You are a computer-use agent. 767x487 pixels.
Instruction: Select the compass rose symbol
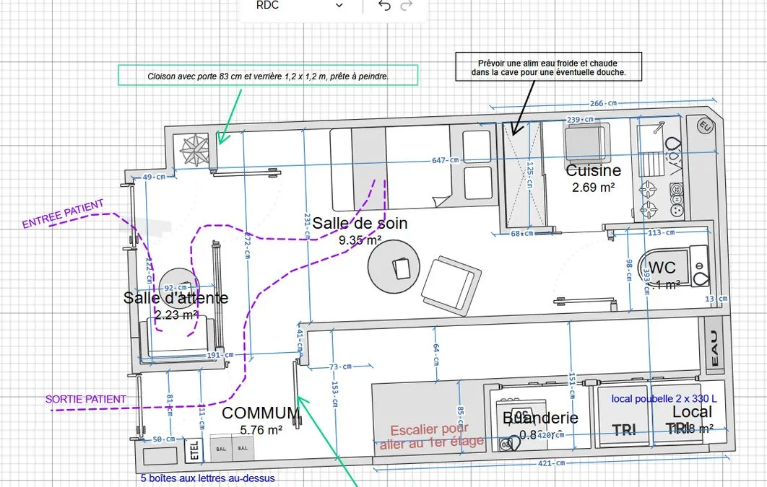[195, 149]
